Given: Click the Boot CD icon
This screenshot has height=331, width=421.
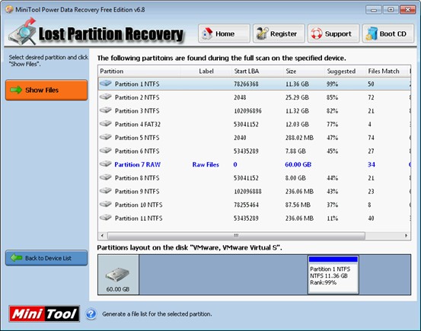Looking at the screenshot, I should 372,33.
